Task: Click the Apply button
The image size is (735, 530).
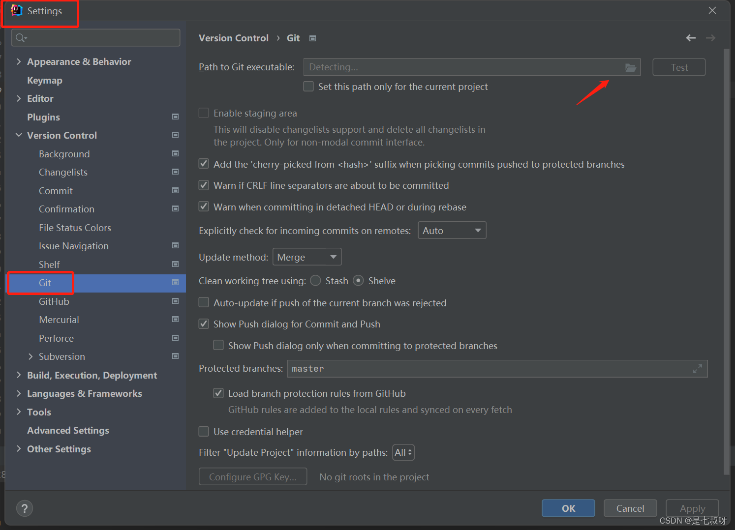Action: click(692, 508)
